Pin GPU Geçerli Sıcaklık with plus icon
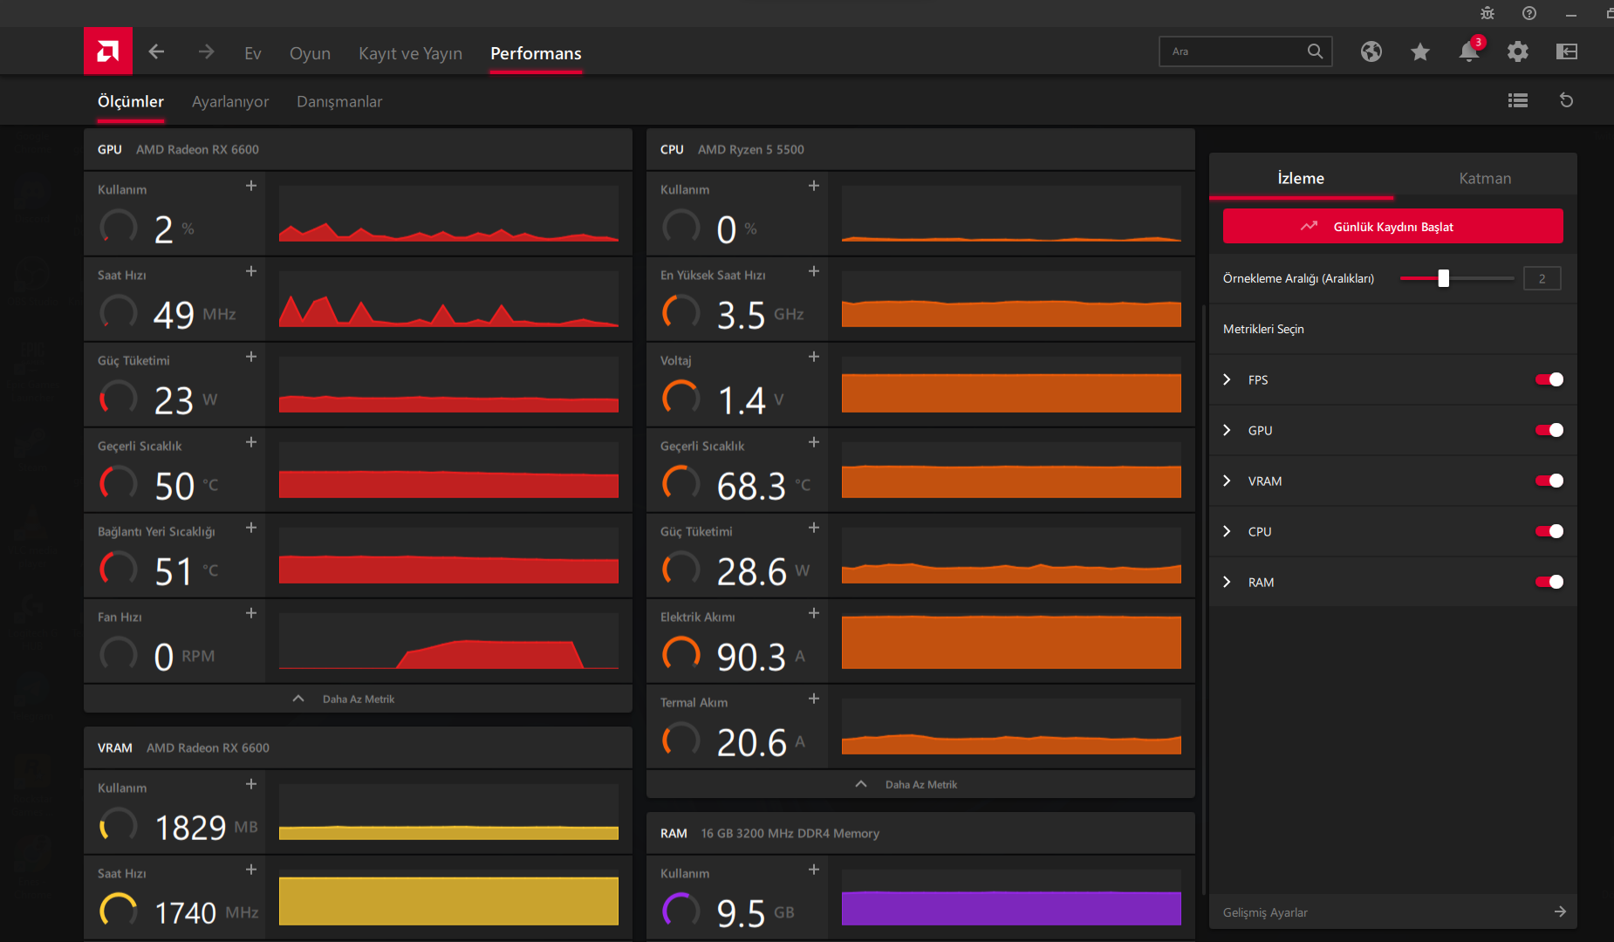 coord(251,442)
